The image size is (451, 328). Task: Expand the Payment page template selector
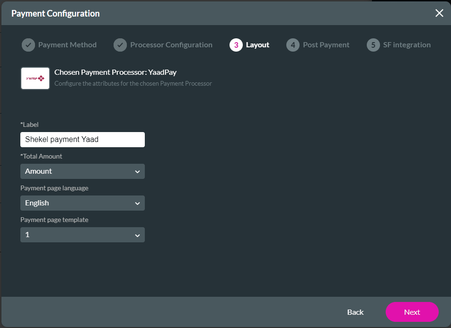82,235
